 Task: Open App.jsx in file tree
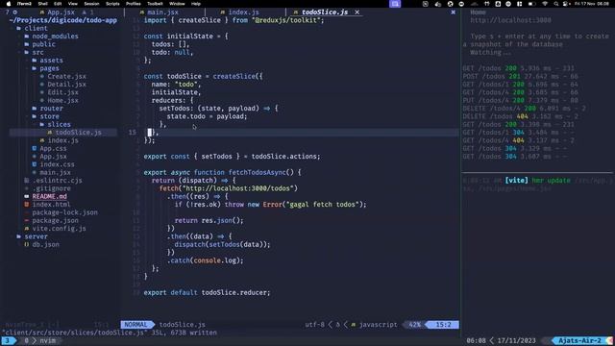(x=53, y=157)
